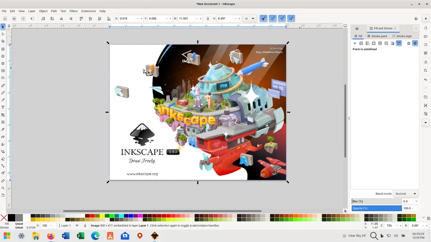Image resolution: width=431 pixels, height=242 pixels.
Task: Open the units dropdown showing 'in'
Action: [250, 19]
